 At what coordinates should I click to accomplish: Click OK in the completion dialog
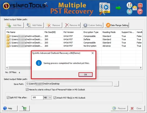[x=86, y=75]
